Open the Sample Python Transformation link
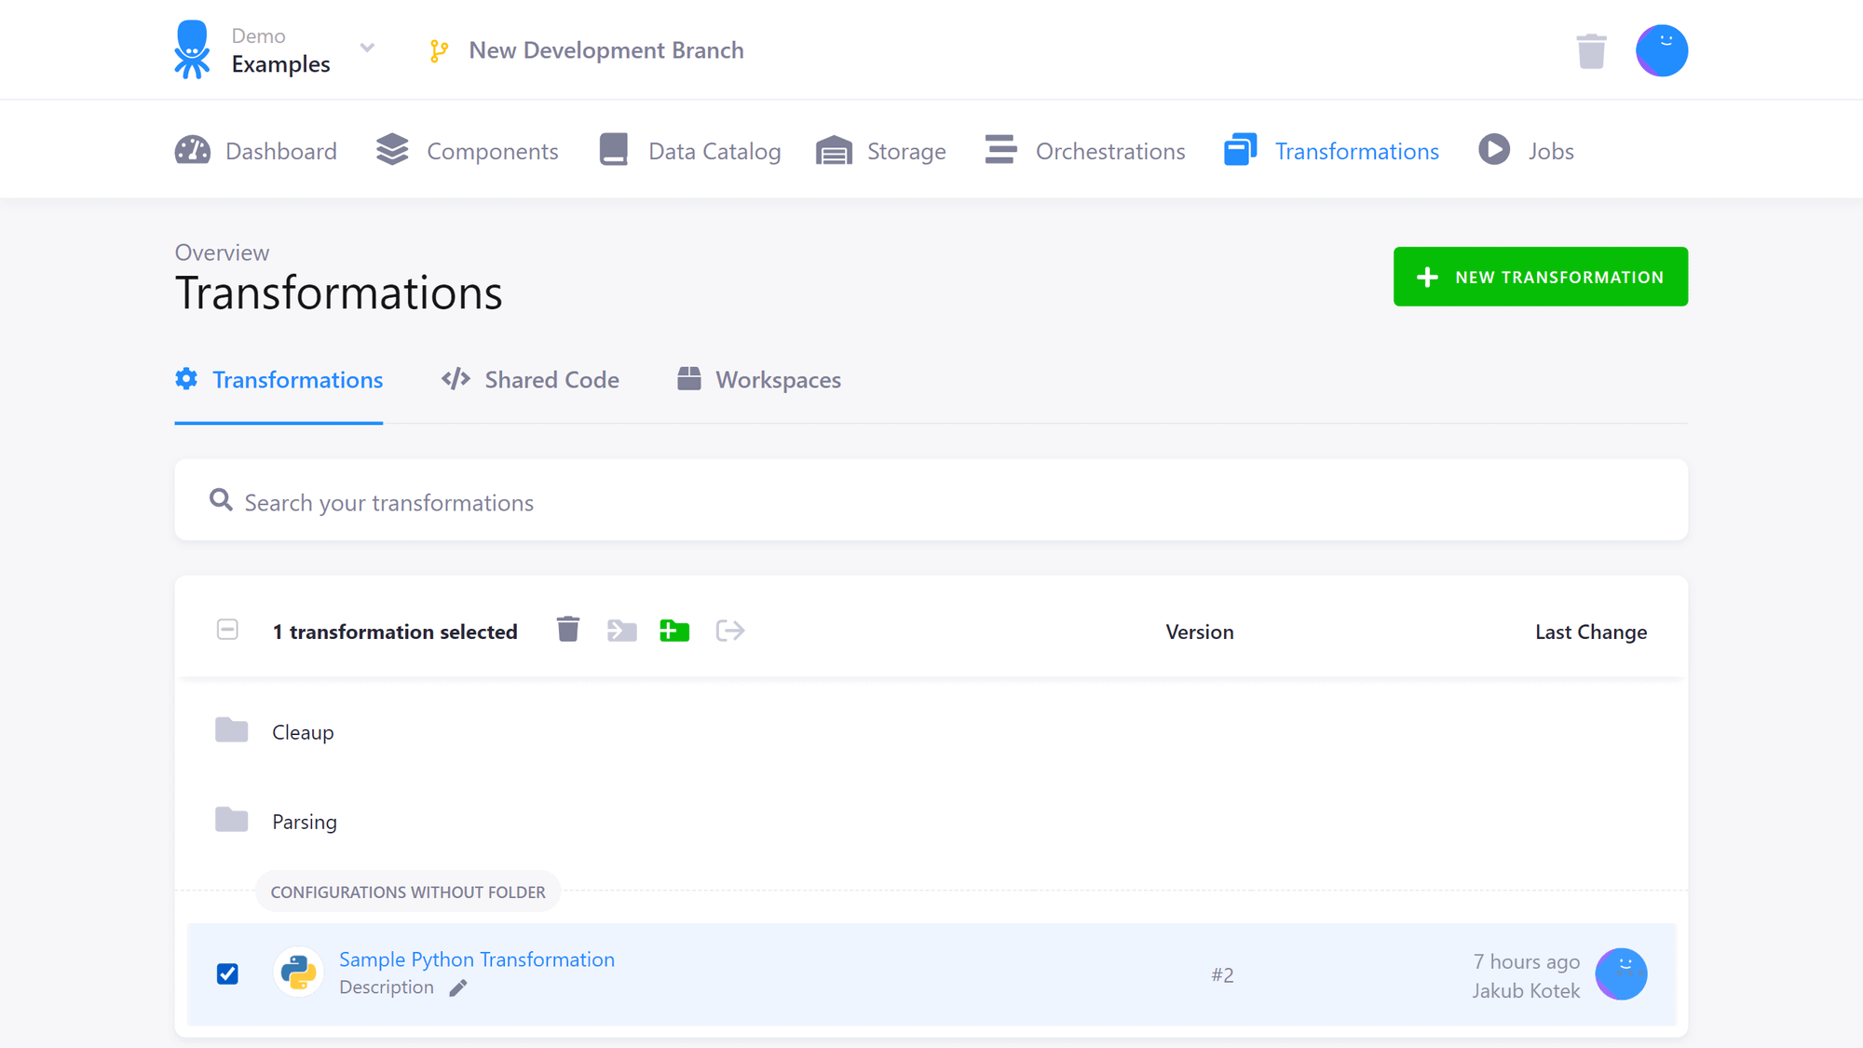This screenshot has height=1048, width=1863. coord(476,959)
